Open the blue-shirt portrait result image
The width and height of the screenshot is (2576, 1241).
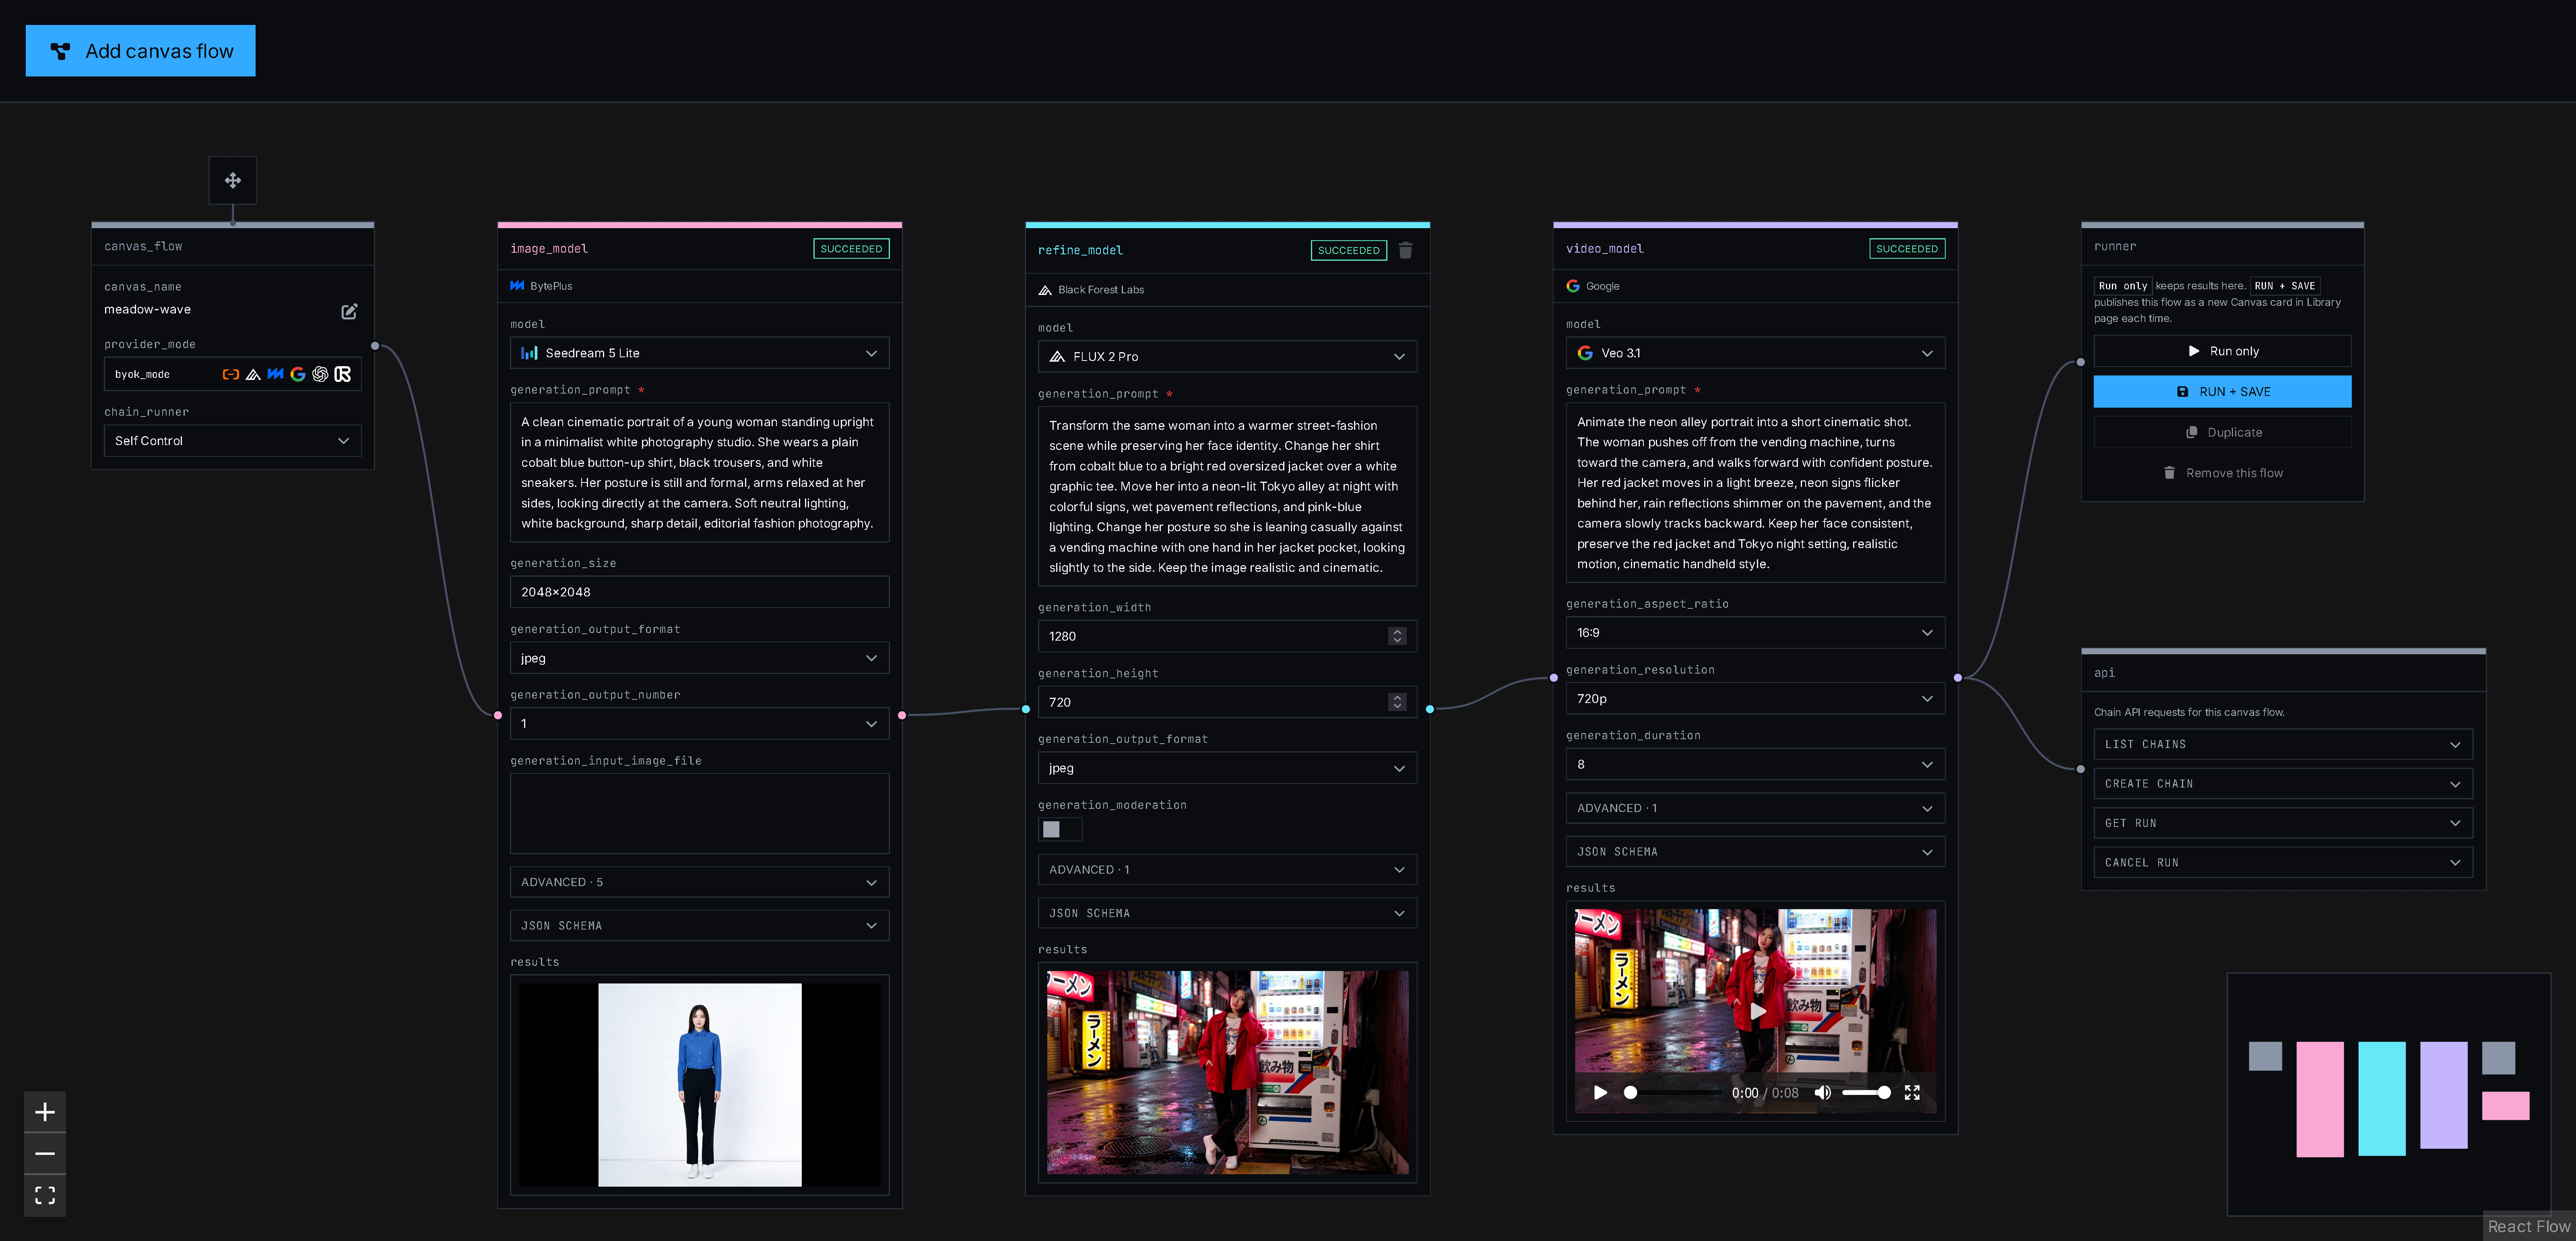[700, 1085]
